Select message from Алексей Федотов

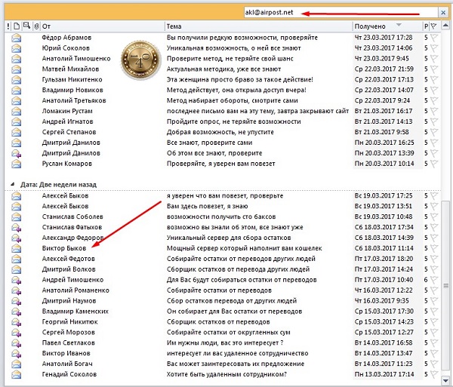pos(69,259)
